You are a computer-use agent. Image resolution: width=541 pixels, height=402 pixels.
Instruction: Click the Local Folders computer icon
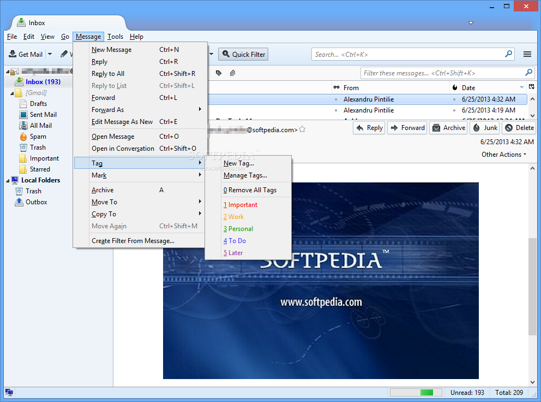pos(15,180)
